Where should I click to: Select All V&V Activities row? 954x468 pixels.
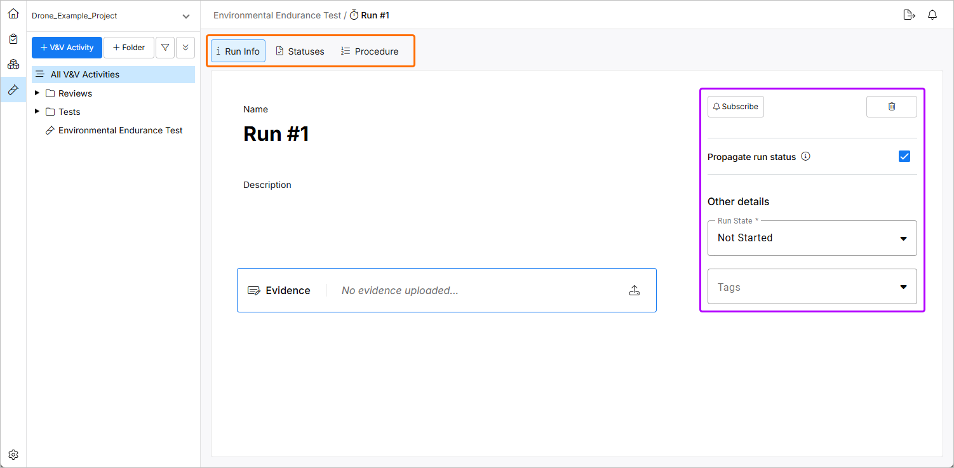point(113,74)
